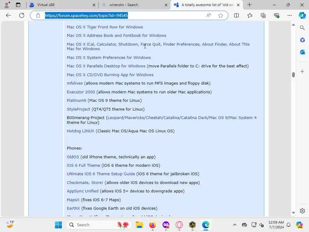Open Copilot in Edge sidebar
This screenshot has height=232, width=309.
coord(302,15)
